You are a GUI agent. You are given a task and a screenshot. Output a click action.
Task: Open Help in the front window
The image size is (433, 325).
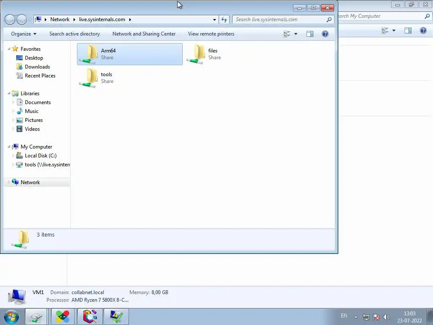pos(325,34)
